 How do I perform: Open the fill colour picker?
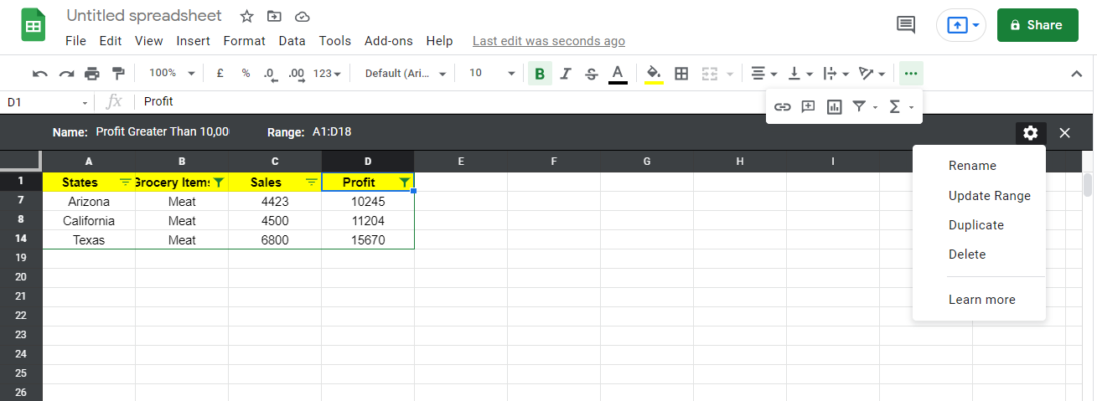point(654,74)
